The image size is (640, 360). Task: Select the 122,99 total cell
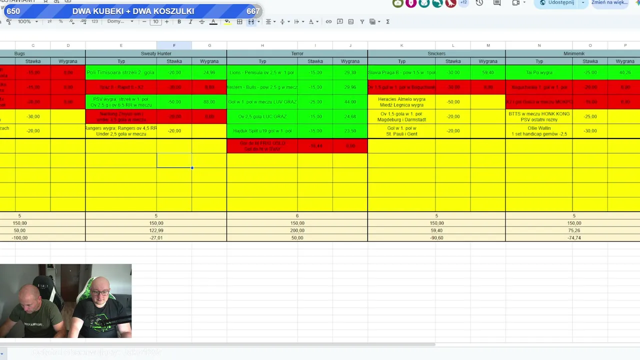point(156,230)
